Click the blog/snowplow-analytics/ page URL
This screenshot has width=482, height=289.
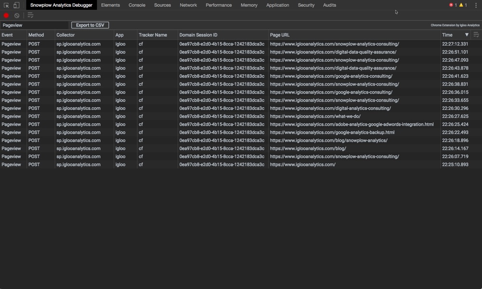329,140
